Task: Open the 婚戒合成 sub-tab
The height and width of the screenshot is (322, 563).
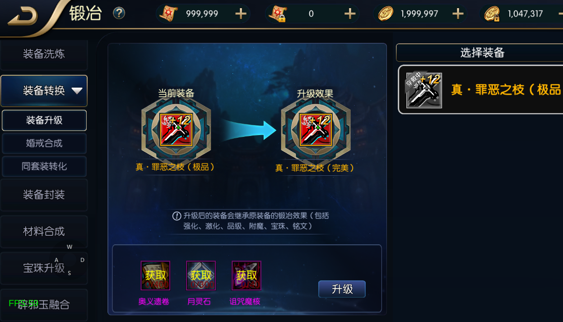Action: 44,143
